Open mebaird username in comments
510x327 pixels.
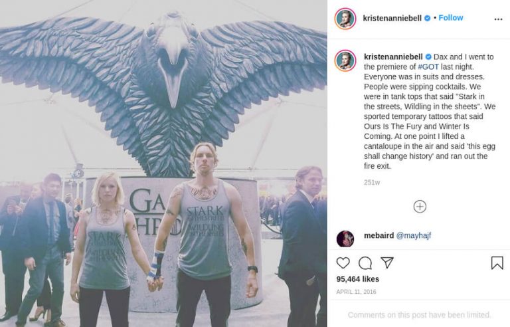click(x=379, y=235)
